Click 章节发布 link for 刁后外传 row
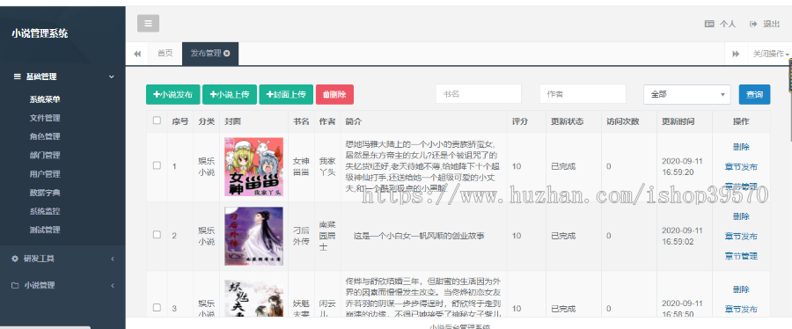The width and height of the screenshot is (792, 329). [741, 236]
